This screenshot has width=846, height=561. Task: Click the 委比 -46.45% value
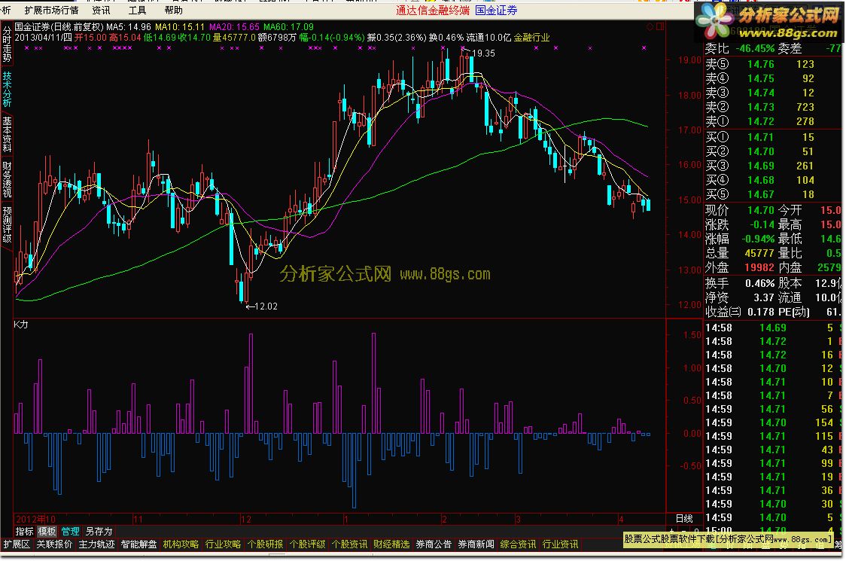[x=755, y=48]
